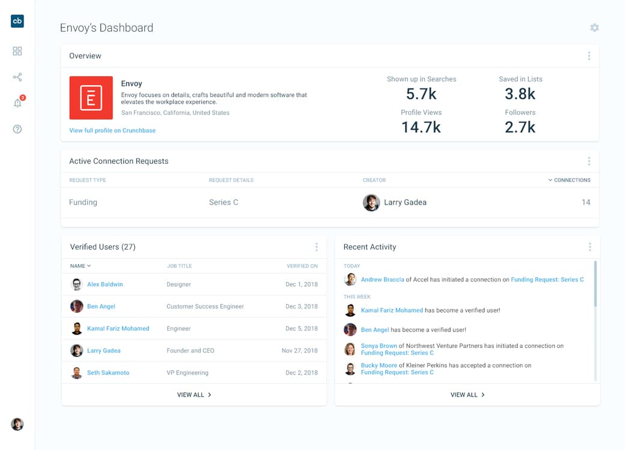This screenshot has height=450, width=625.
Task: Open Alex Baldwin's profile link
Action: click(105, 284)
